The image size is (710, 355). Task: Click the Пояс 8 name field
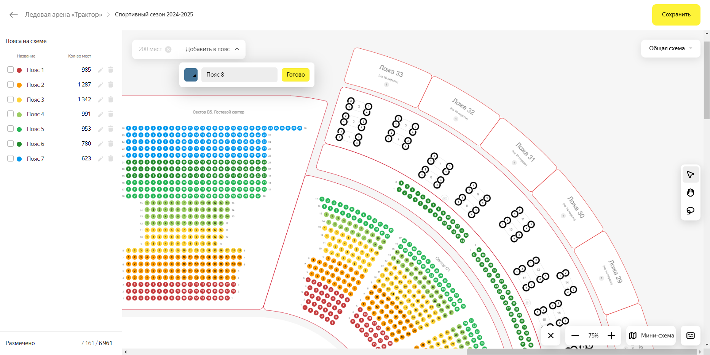coord(239,75)
